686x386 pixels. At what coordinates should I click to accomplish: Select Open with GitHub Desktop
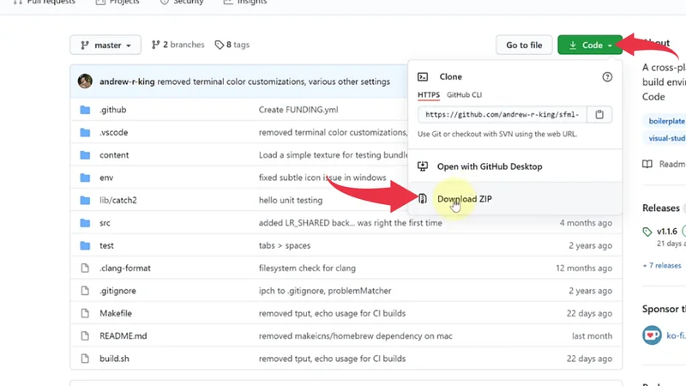(x=489, y=166)
